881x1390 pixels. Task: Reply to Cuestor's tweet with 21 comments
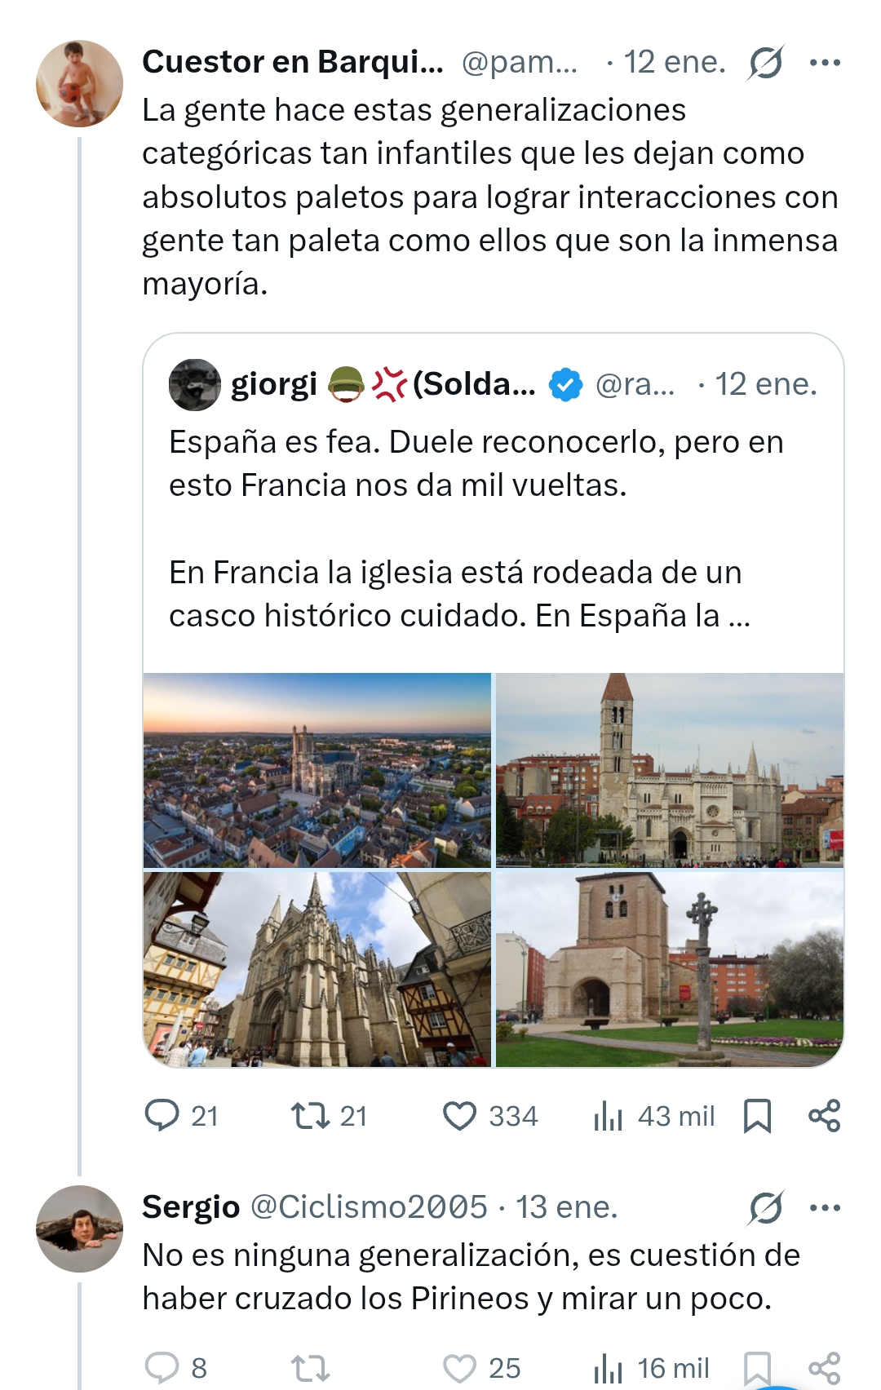[x=162, y=1115]
